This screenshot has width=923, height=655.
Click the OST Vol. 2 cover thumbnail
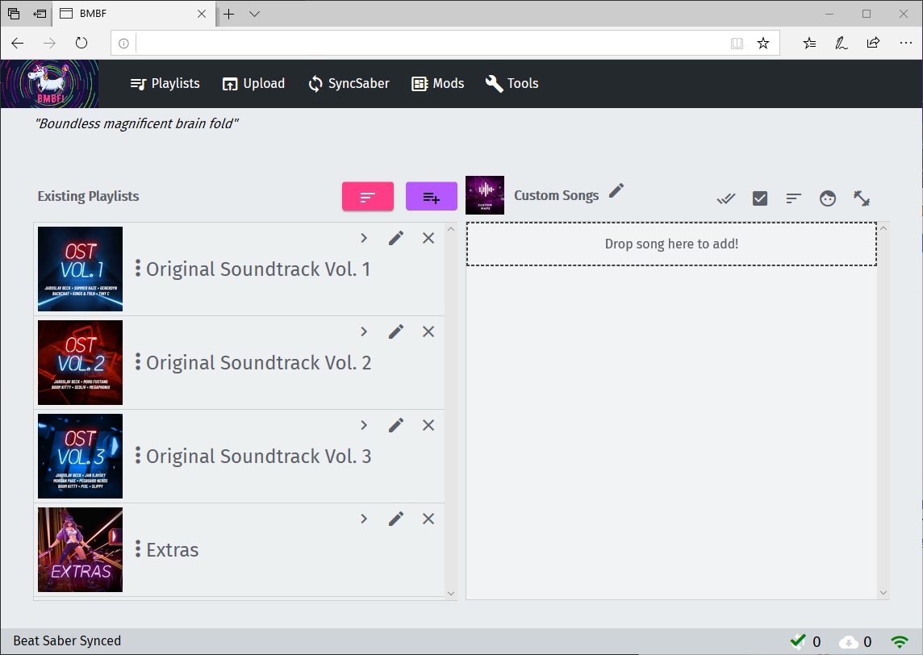point(80,362)
